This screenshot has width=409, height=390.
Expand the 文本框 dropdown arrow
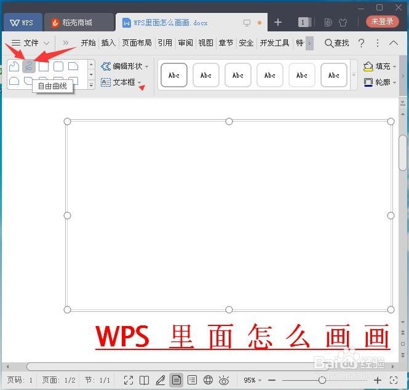pyautogui.click(x=139, y=82)
